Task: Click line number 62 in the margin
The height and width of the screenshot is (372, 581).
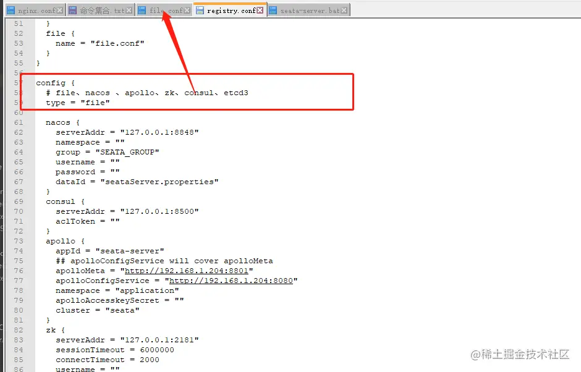Action: 19,132
